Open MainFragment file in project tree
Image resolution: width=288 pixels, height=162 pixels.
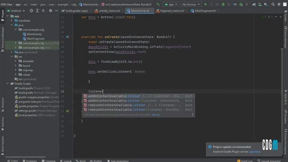(33, 39)
